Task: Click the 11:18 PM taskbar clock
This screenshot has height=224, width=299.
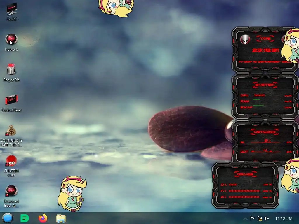Action: point(284,218)
